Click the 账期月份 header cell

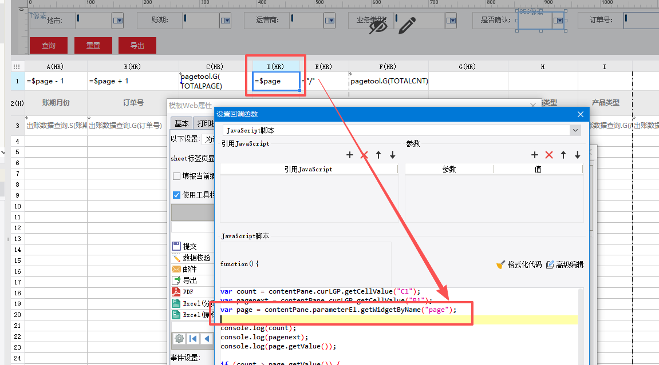tap(56, 103)
